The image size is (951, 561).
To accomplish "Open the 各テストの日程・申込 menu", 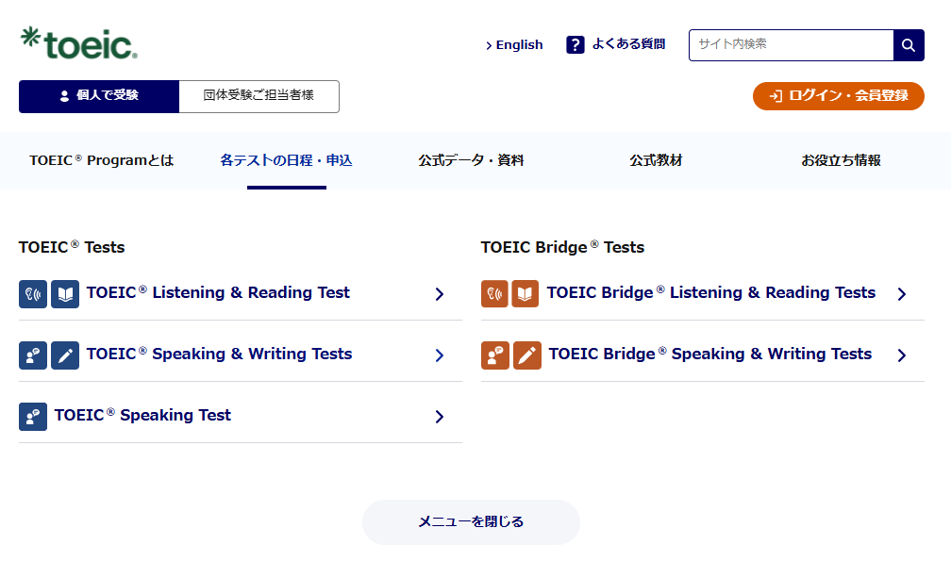I will pos(286,160).
